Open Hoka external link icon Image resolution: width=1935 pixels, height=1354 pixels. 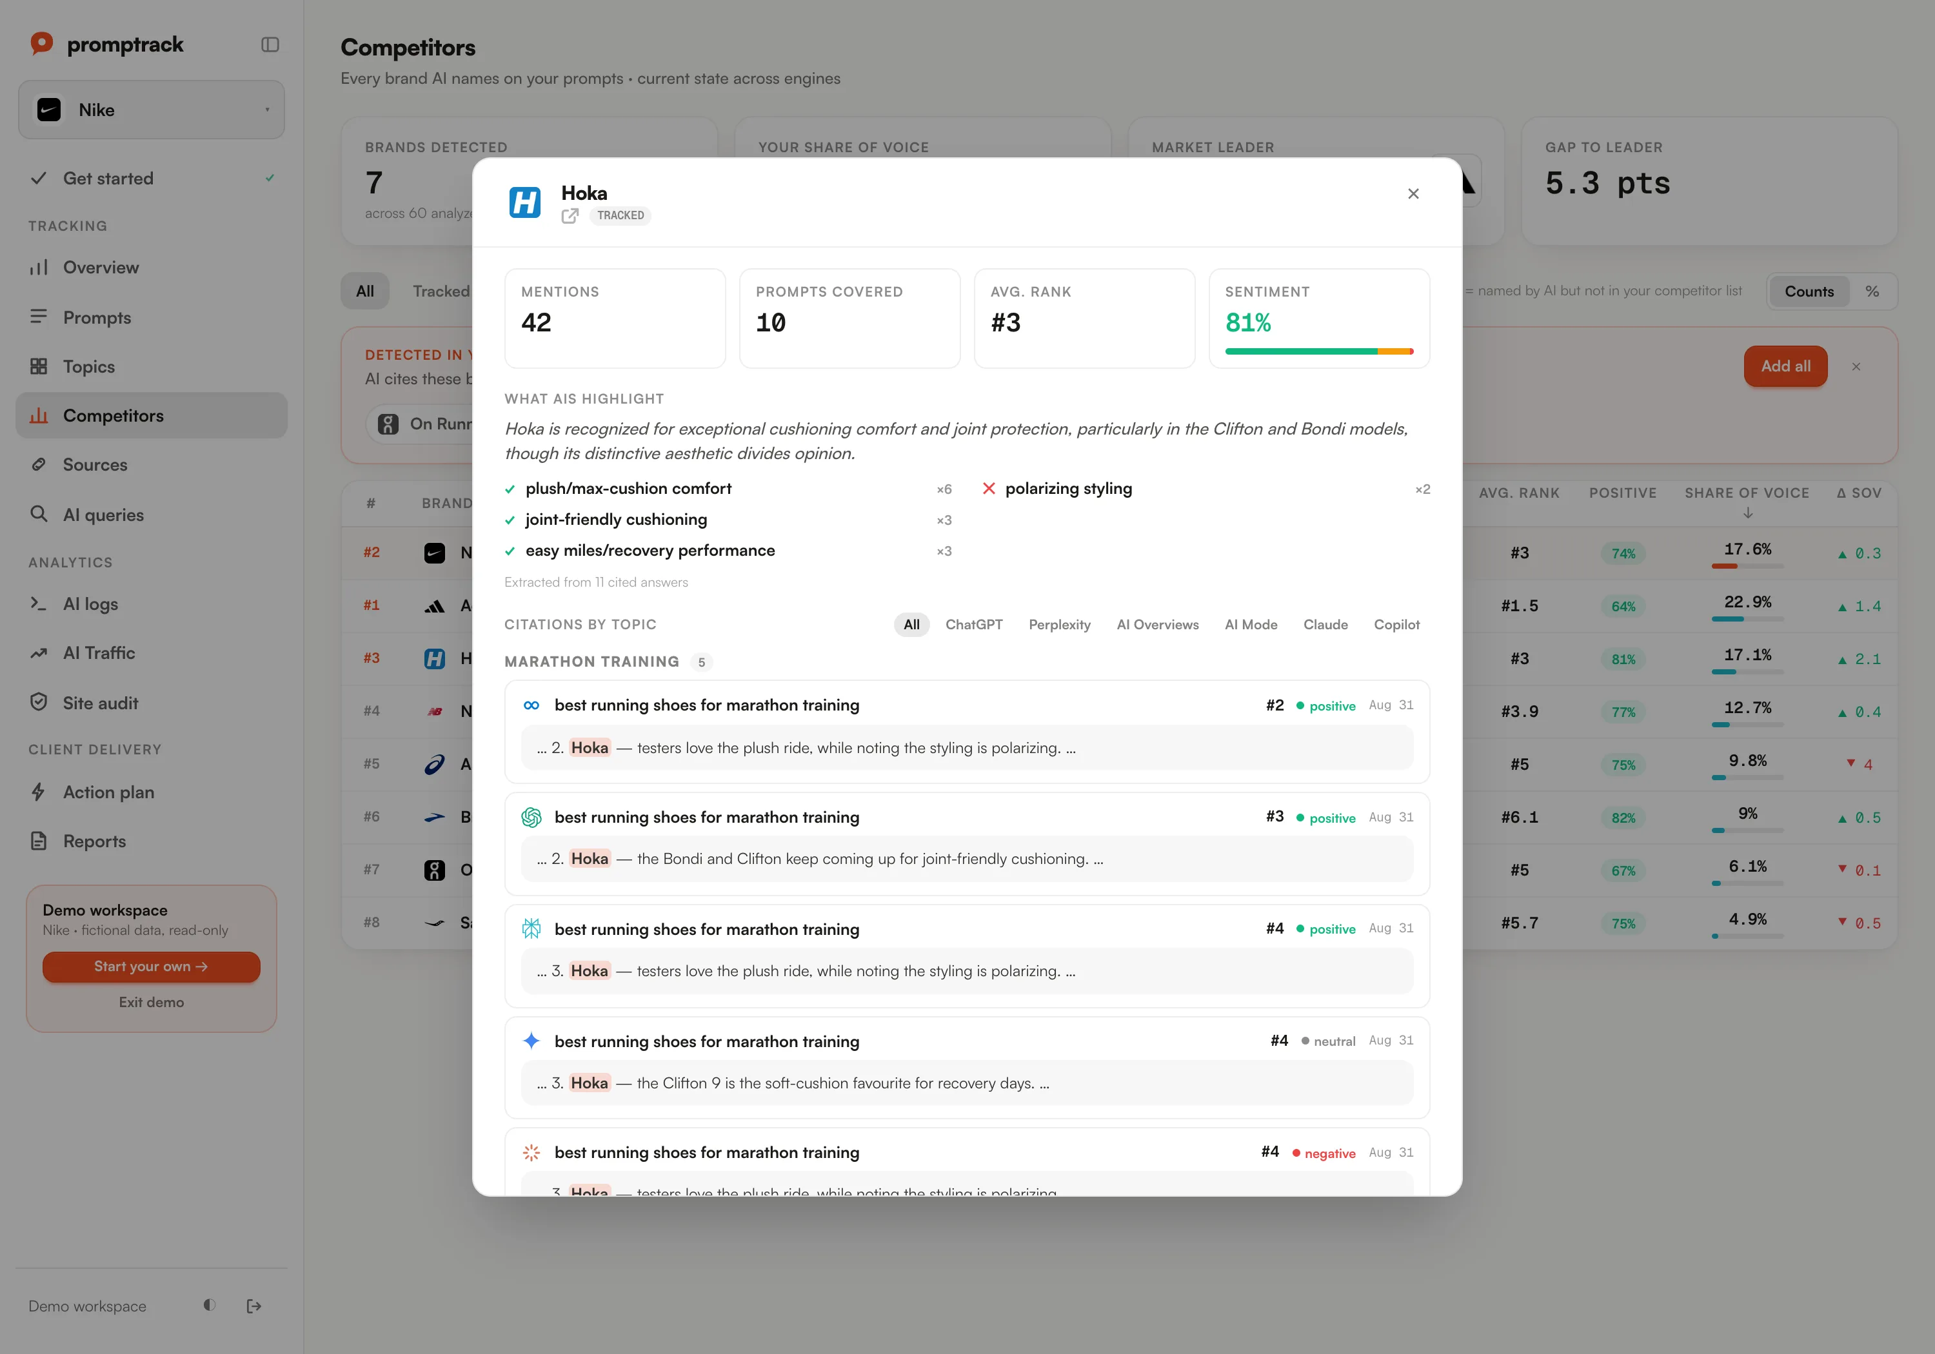pyautogui.click(x=571, y=216)
